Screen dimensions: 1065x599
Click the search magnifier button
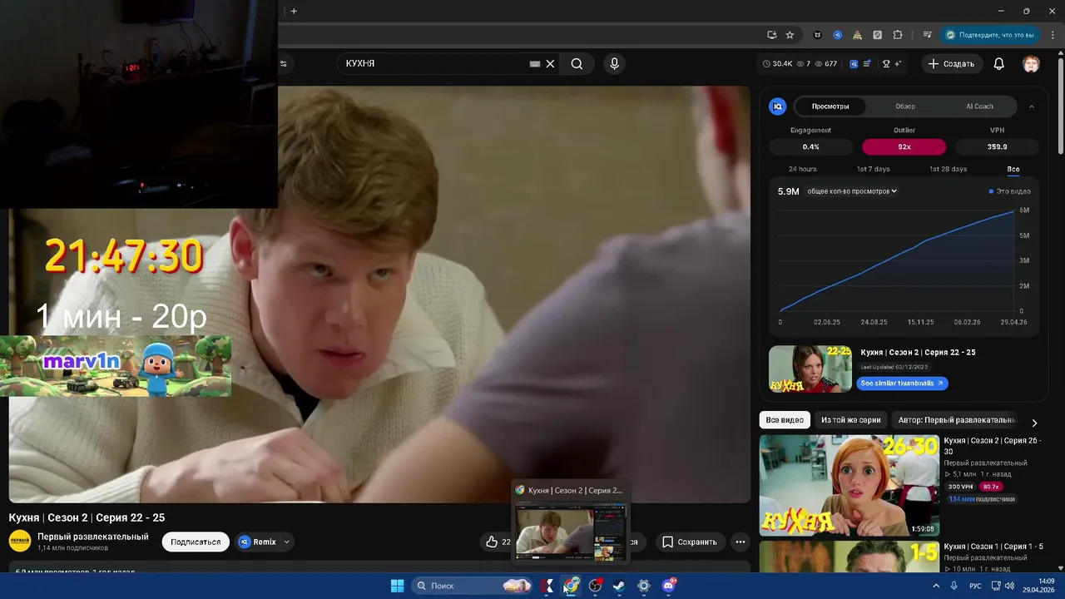point(577,64)
